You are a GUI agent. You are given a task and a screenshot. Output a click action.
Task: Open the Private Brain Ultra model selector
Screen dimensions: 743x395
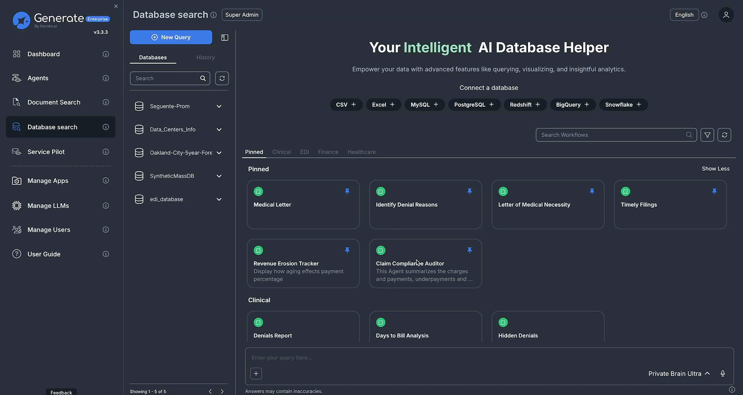coord(678,373)
